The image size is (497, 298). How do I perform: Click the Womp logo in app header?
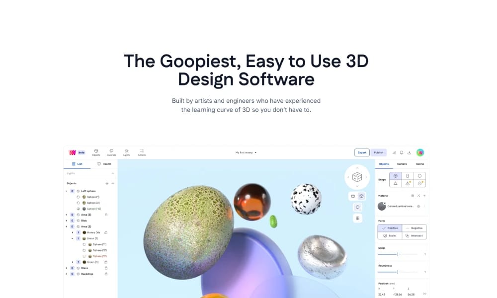[x=72, y=152]
